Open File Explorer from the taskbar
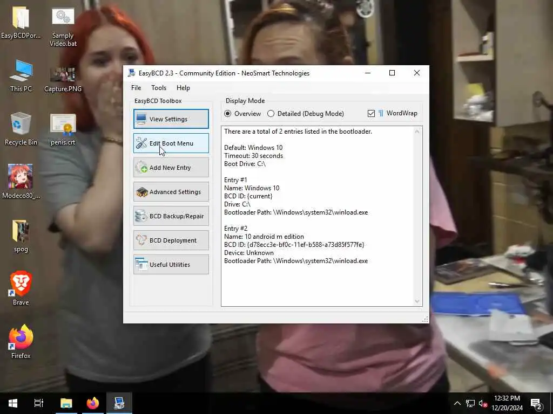Viewport: 553px width, 414px height. (66, 403)
